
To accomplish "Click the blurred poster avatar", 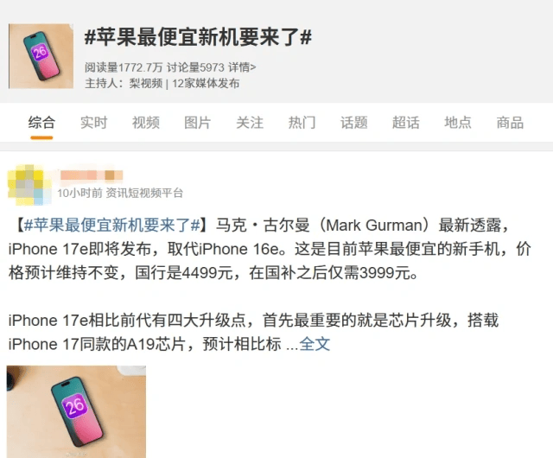I will point(29,185).
